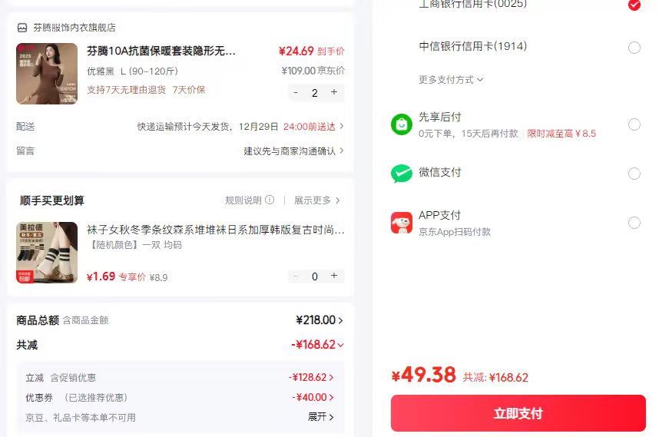Open 展示更多 add-on deals

(316, 200)
